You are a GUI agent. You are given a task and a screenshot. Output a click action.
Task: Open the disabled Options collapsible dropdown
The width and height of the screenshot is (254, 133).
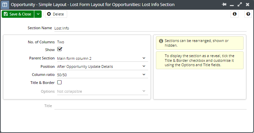102,91
